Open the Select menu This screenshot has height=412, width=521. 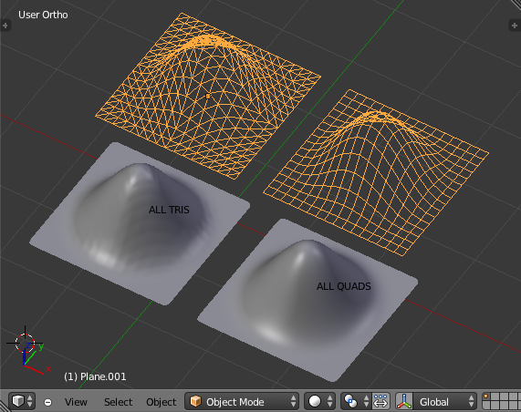point(118,402)
